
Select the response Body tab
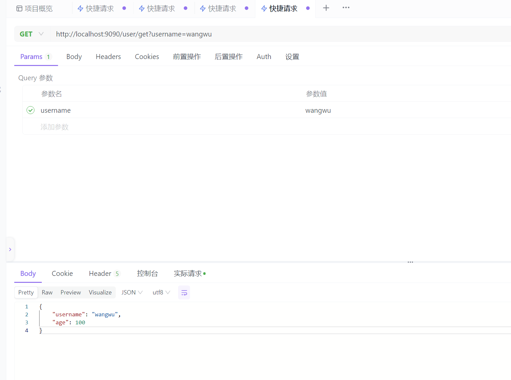click(28, 274)
